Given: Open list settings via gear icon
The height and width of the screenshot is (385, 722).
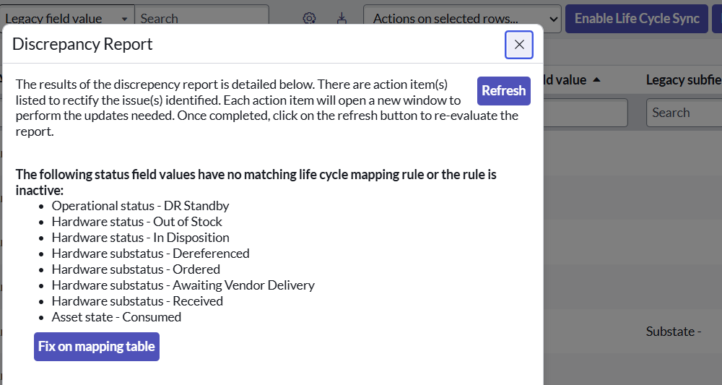Looking at the screenshot, I should tap(309, 19).
